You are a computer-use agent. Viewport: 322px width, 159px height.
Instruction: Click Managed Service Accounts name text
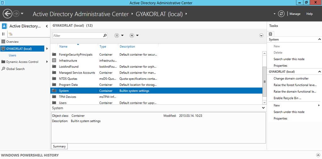coord(77,73)
